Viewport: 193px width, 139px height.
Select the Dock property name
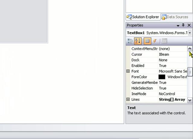coord(135,60)
